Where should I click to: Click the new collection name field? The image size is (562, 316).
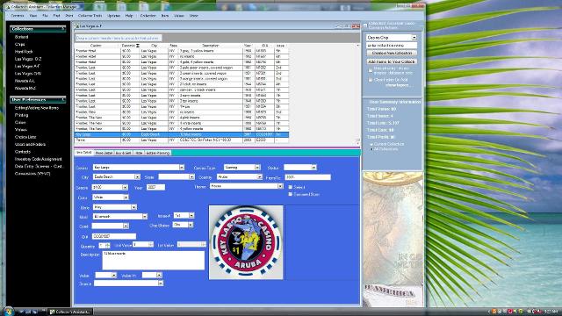point(392,46)
